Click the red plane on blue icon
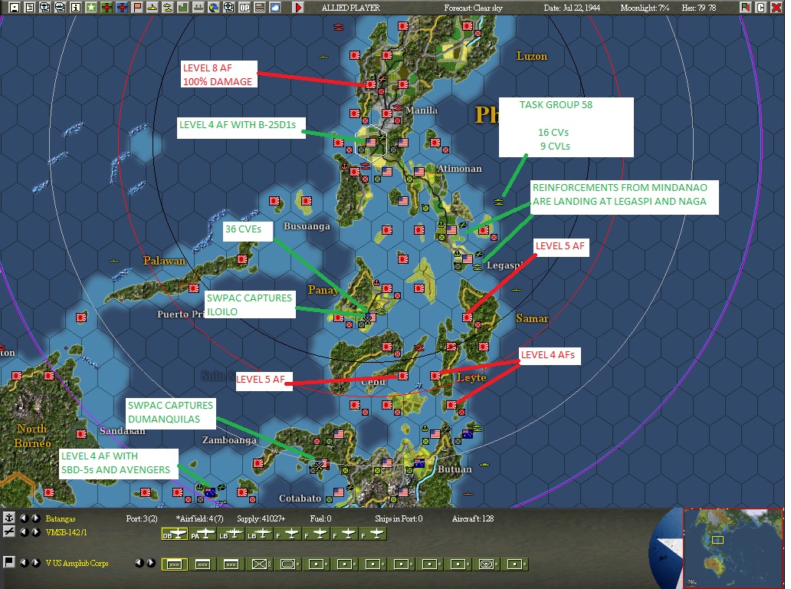The width and height of the screenshot is (791, 589). [x=122, y=7]
